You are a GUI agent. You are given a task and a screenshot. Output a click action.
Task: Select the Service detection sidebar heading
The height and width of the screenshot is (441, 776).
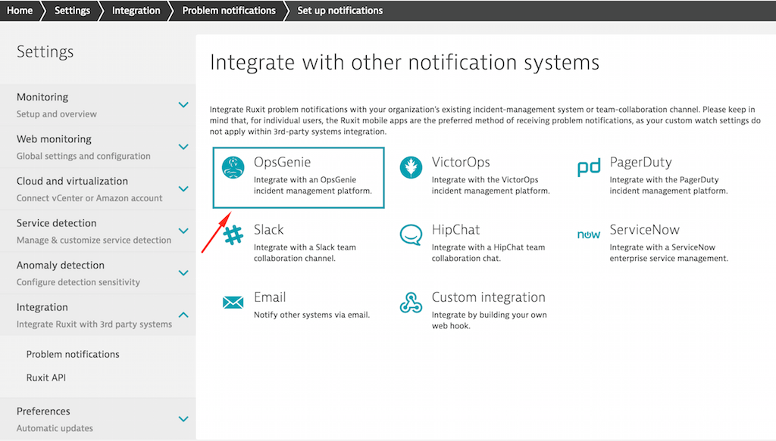(56, 222)
